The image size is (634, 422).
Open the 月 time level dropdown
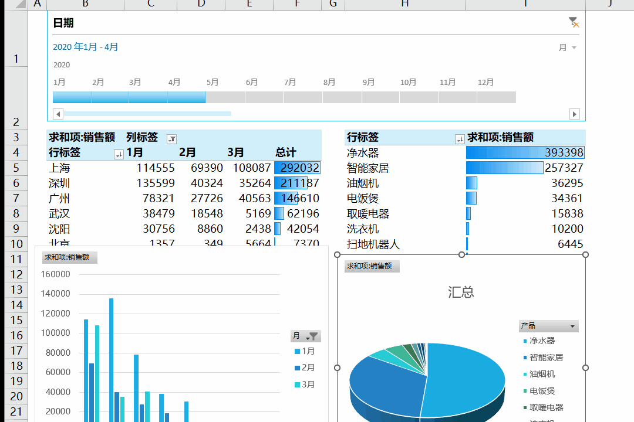click(567, 47)
